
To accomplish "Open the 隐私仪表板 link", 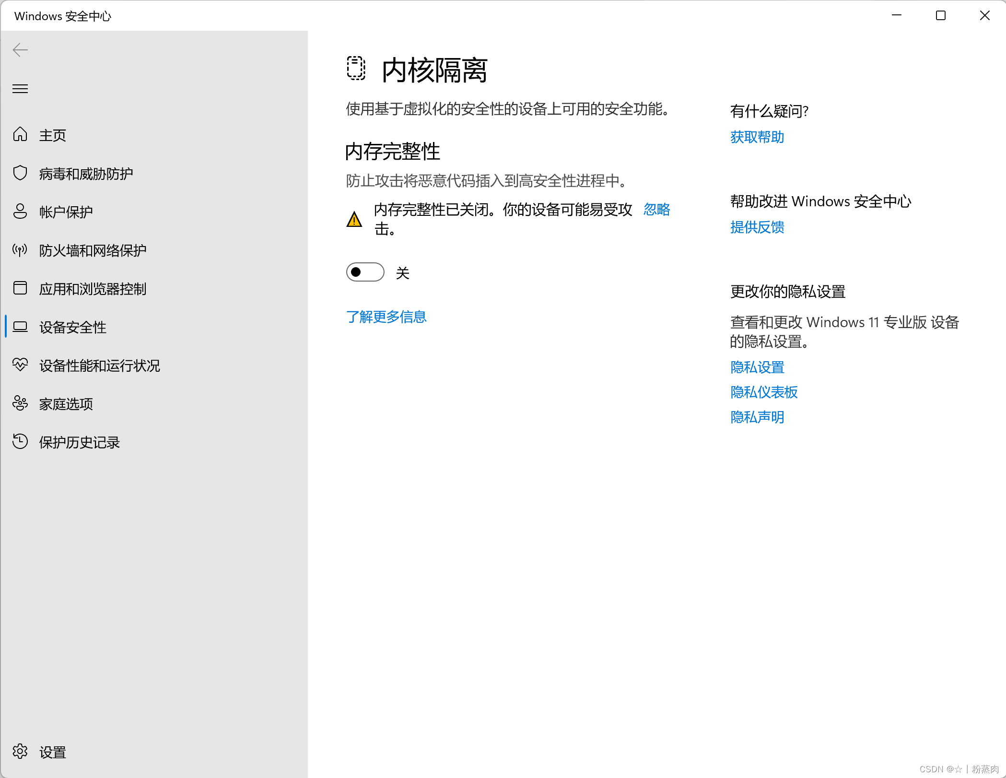I will [764, 392].
